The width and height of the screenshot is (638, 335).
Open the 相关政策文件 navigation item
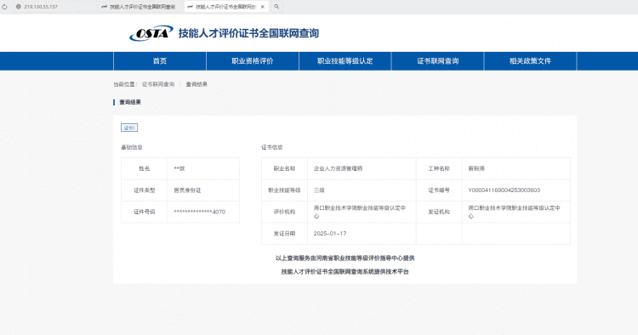click(530, 61)
